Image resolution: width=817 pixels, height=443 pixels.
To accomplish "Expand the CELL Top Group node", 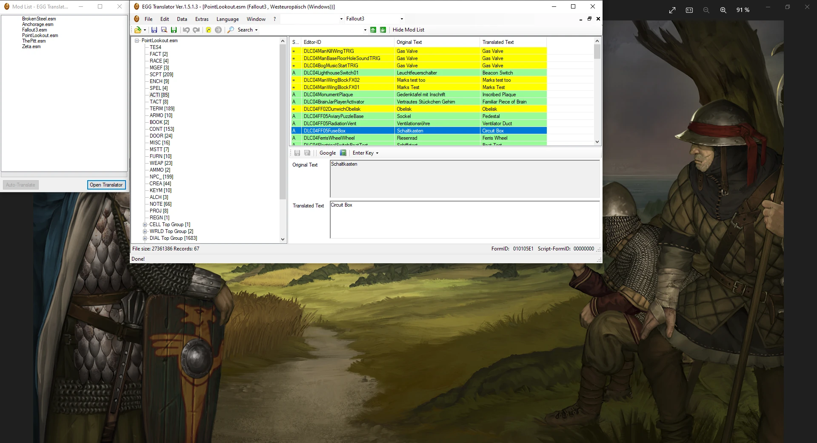I will [x=145, y=224].
